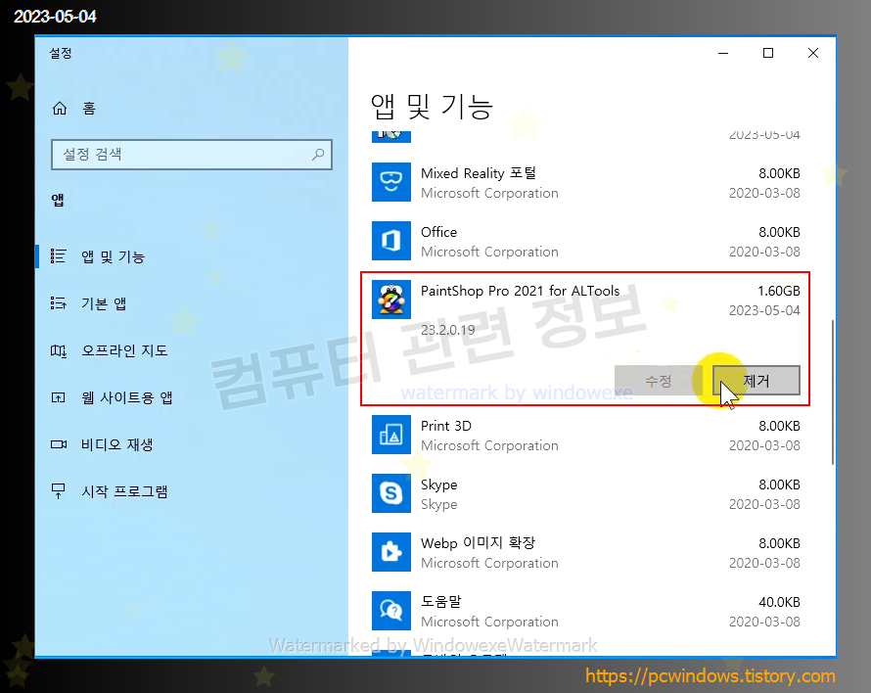871x693 pixels.
Task: Open 기본 앱 settings page
Action: coord(104,303)
